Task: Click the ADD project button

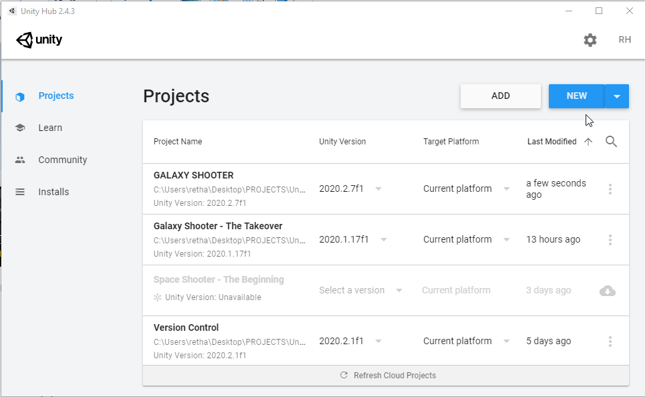Action: 500,96
